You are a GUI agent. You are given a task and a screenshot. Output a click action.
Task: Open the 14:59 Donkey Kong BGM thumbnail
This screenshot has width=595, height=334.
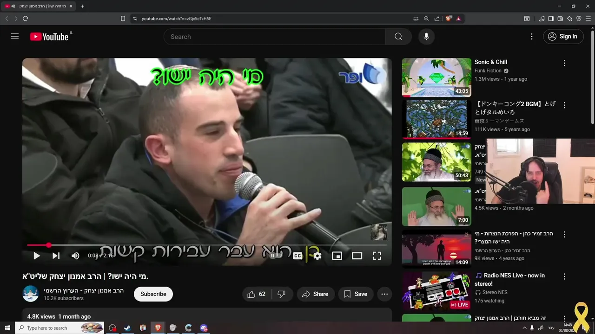[436, 120]
